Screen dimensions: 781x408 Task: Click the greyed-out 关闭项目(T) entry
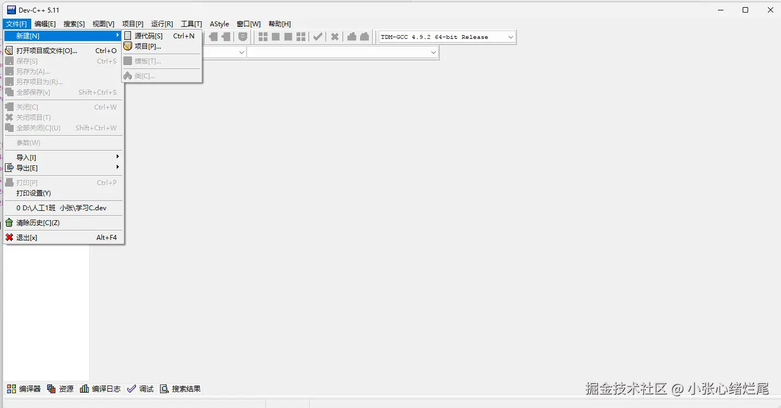[x=64, y=117]
